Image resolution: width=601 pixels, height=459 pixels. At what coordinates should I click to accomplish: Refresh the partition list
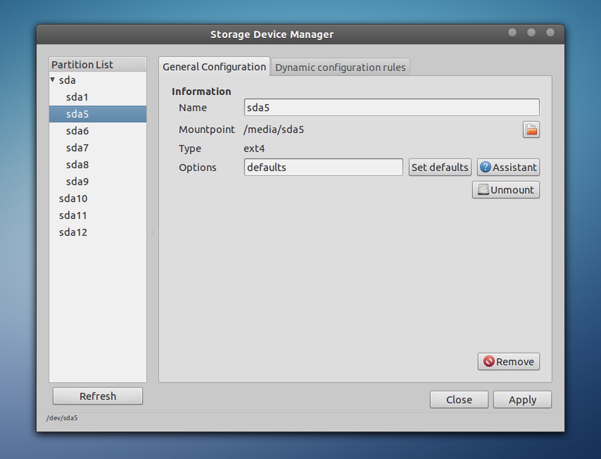(x=97, y=396)
